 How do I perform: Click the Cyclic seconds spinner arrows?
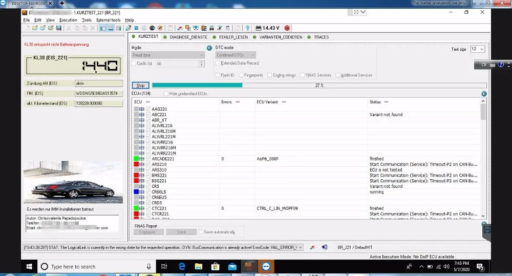click(201, 63)
